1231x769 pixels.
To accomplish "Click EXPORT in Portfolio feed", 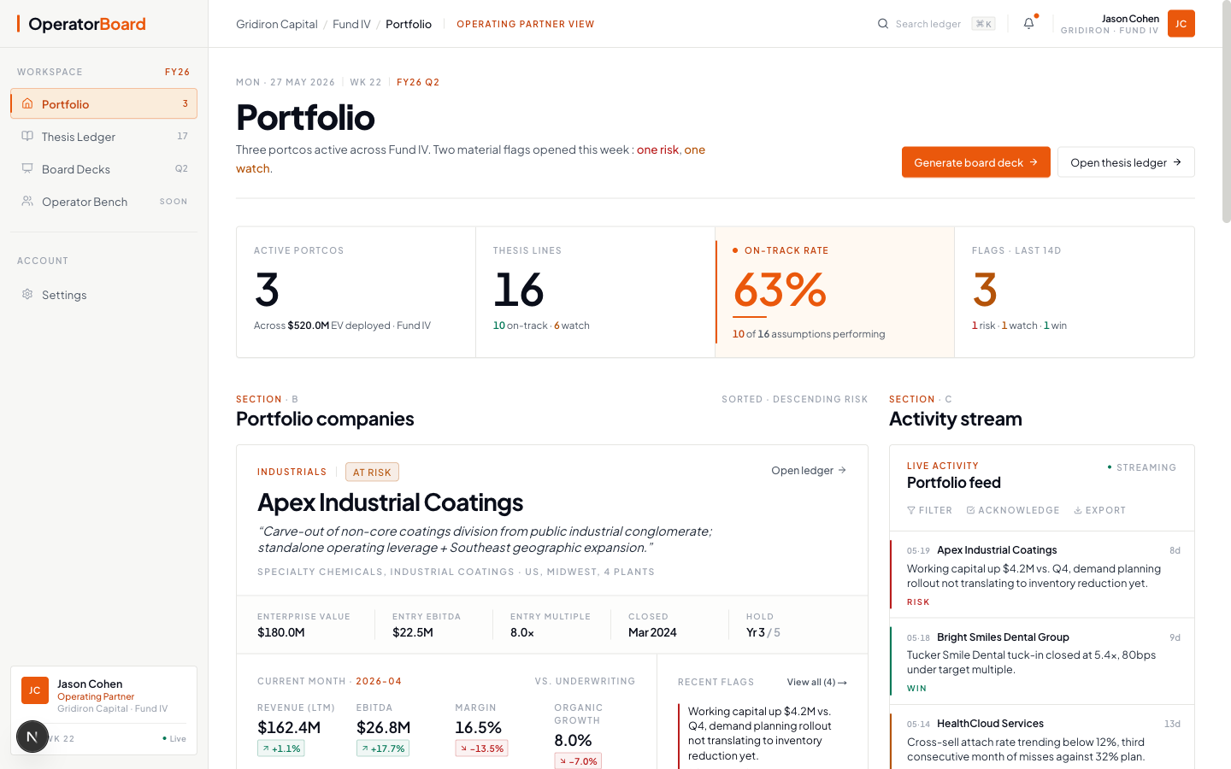I will click(x=1099, y=510).
